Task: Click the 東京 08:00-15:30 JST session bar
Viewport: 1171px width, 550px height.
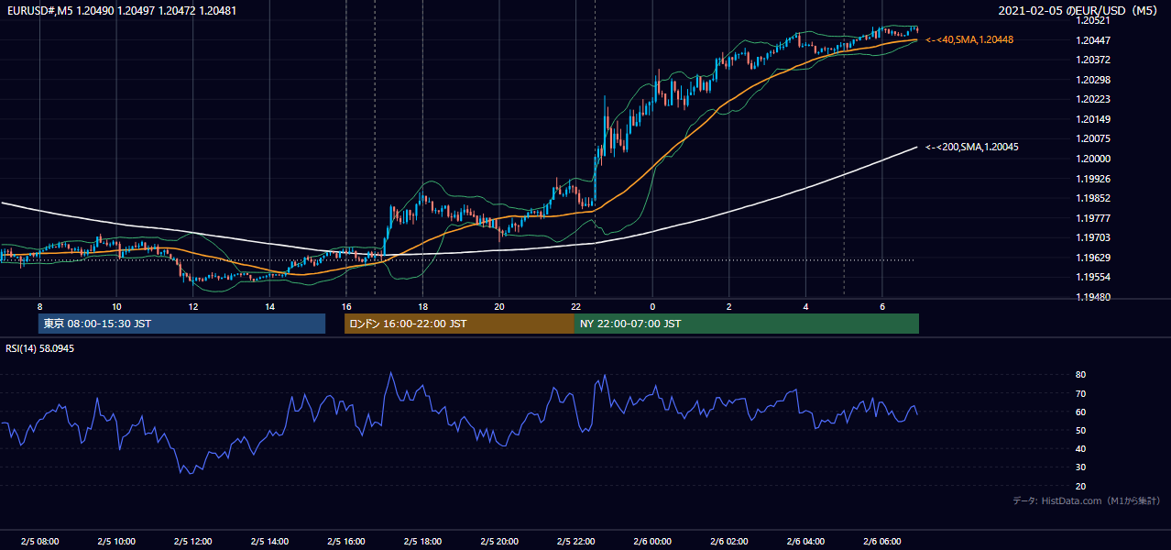Action: [181, 324]
